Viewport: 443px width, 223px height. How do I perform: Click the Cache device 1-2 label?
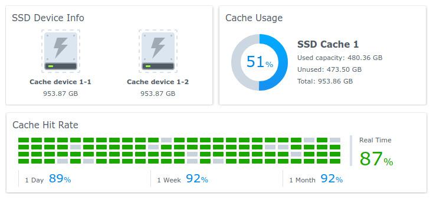point(158,82)
